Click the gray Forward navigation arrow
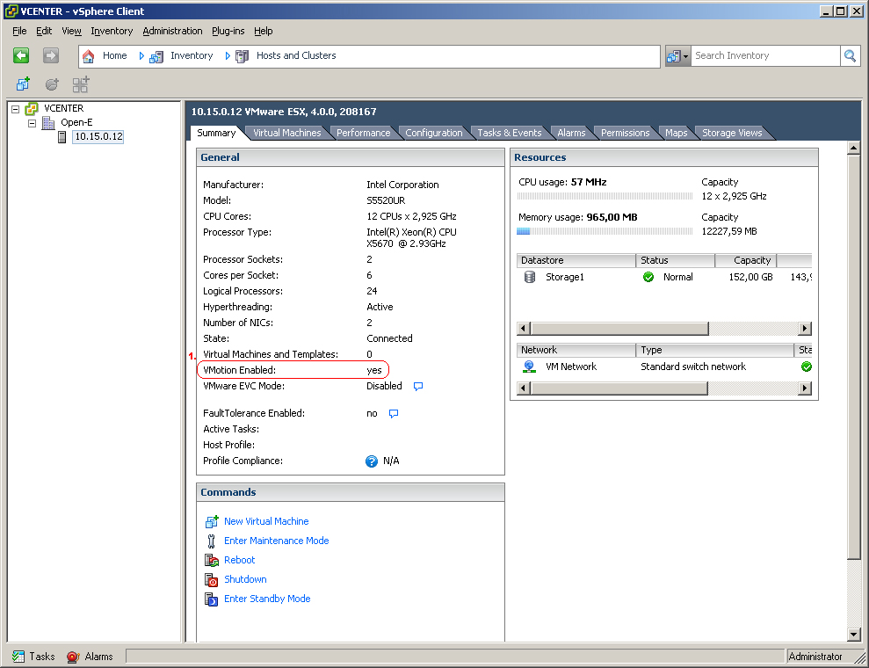 [50, 55]
